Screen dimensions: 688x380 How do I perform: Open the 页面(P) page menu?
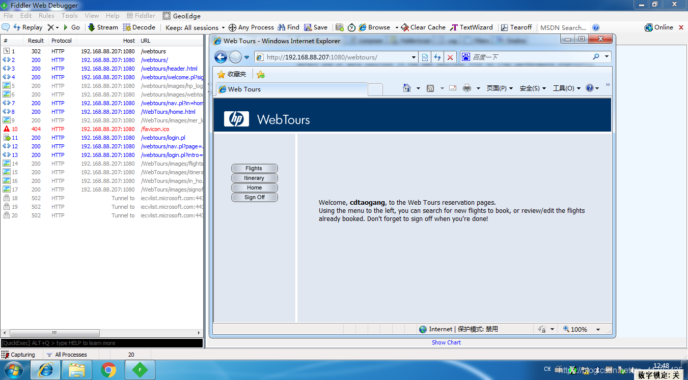click(x=500, y=88)
